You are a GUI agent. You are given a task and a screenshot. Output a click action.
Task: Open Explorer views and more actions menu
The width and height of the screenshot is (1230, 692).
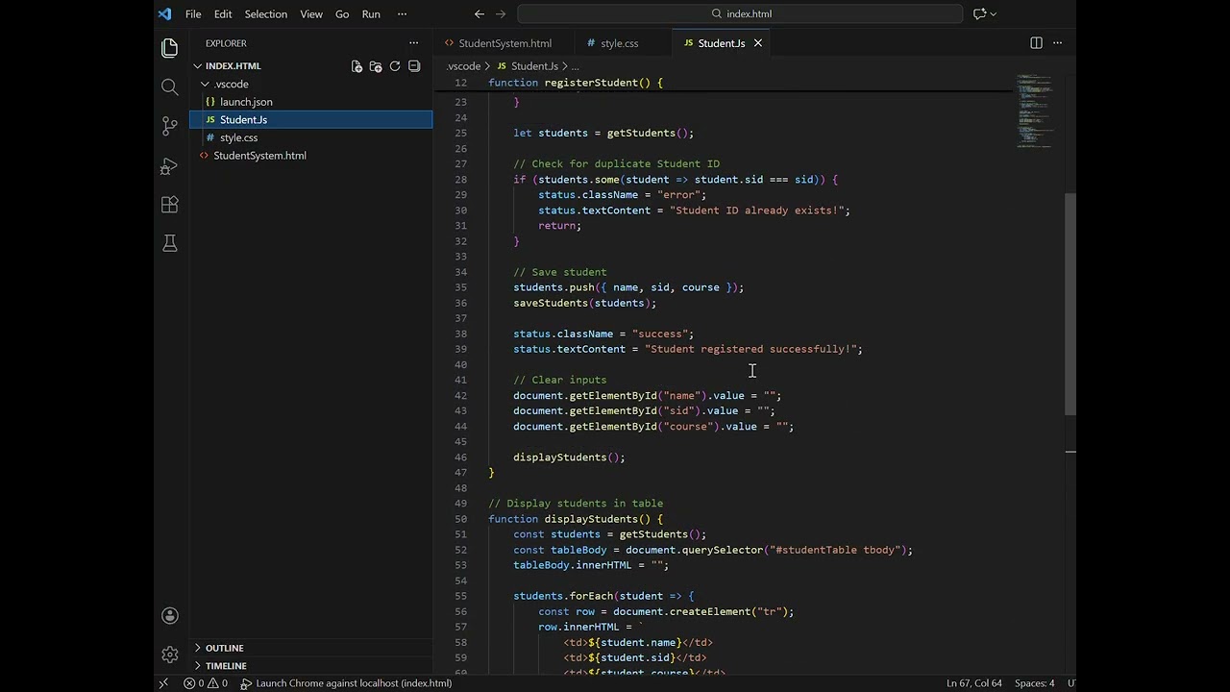coord(414,43)
